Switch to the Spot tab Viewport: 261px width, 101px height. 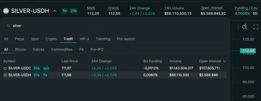click(35, 39)
